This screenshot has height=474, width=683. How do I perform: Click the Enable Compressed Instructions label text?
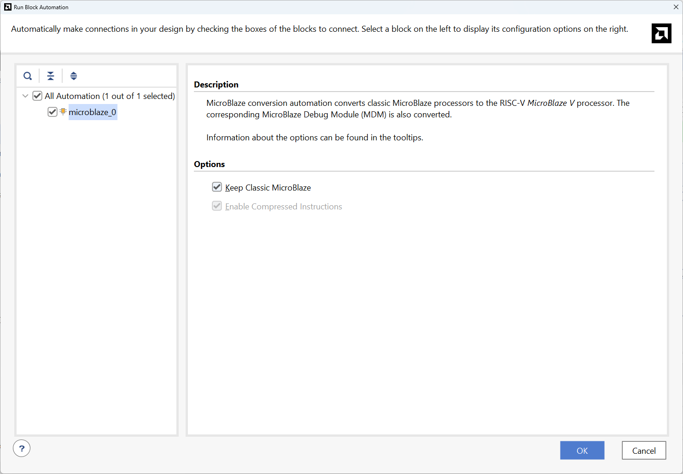coord(283,207)
